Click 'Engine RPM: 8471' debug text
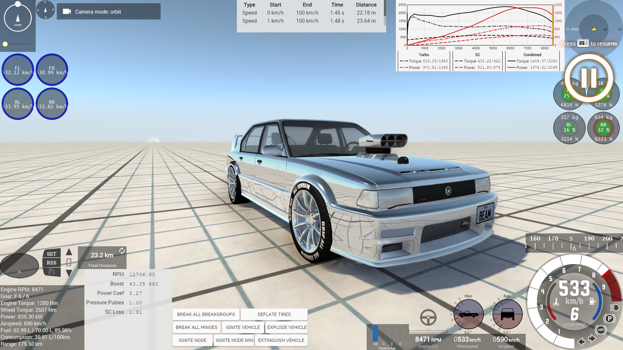 click(22, 289)
